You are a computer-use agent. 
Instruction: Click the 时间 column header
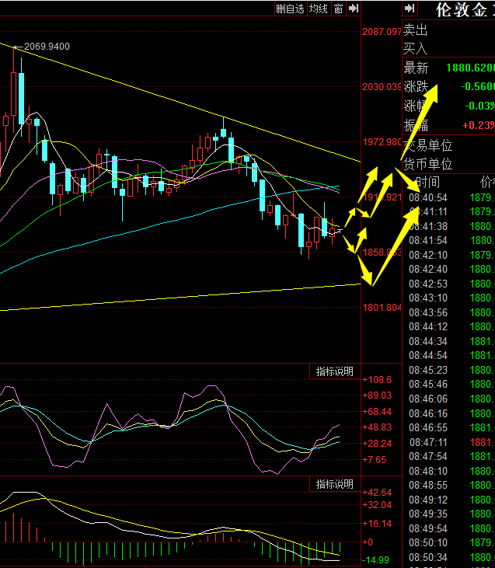click(x=428, y=183)
